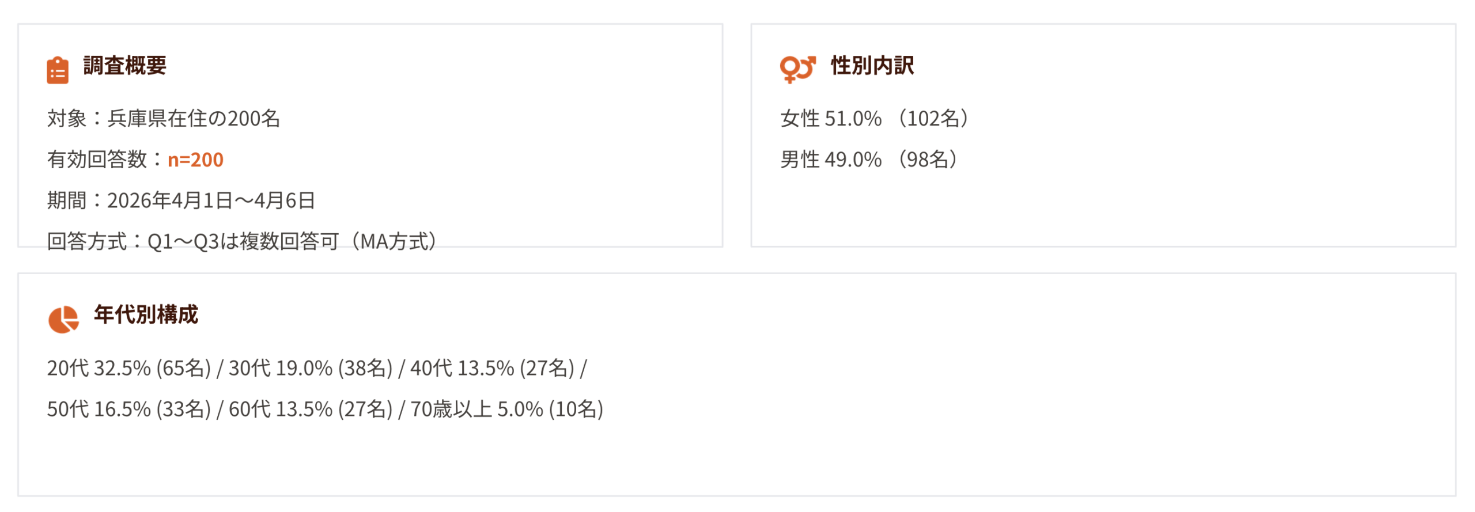Select the 調査概要 heading

124,66
